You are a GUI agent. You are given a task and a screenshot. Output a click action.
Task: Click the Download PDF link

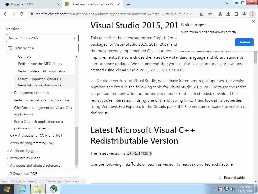(x=23, y=174)
